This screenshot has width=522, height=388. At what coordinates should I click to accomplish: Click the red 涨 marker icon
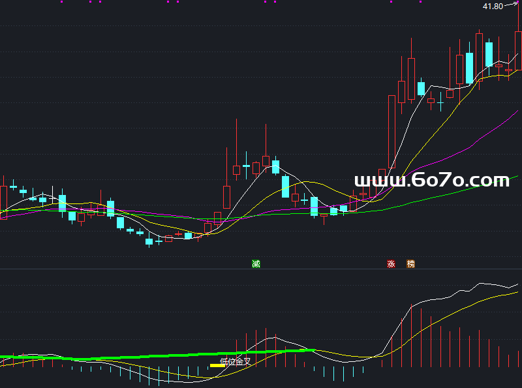coord(391,264)
